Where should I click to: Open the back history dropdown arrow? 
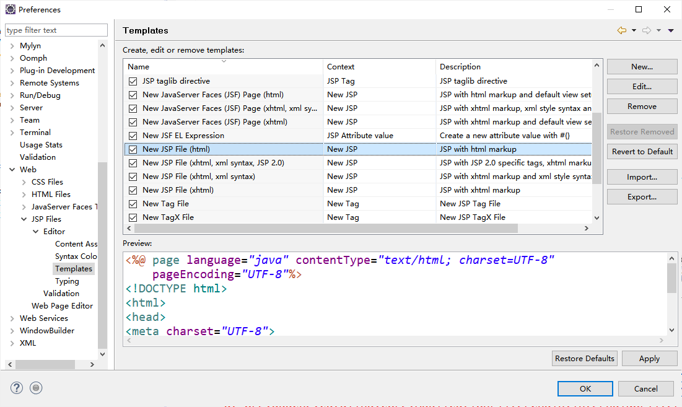click(x=634, y=30)
